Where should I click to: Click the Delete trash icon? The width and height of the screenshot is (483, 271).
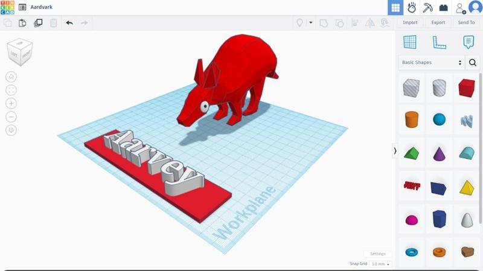53,23
